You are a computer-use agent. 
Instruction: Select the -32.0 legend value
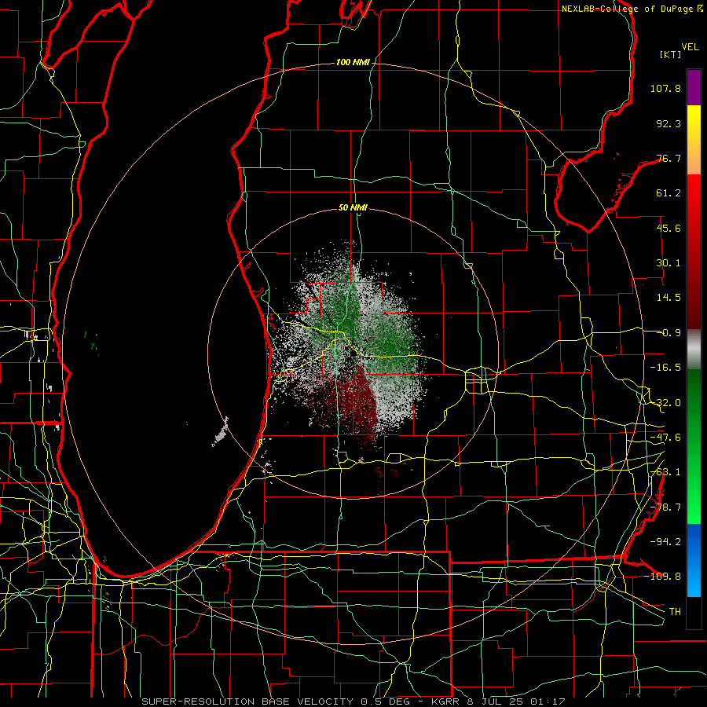665,403
